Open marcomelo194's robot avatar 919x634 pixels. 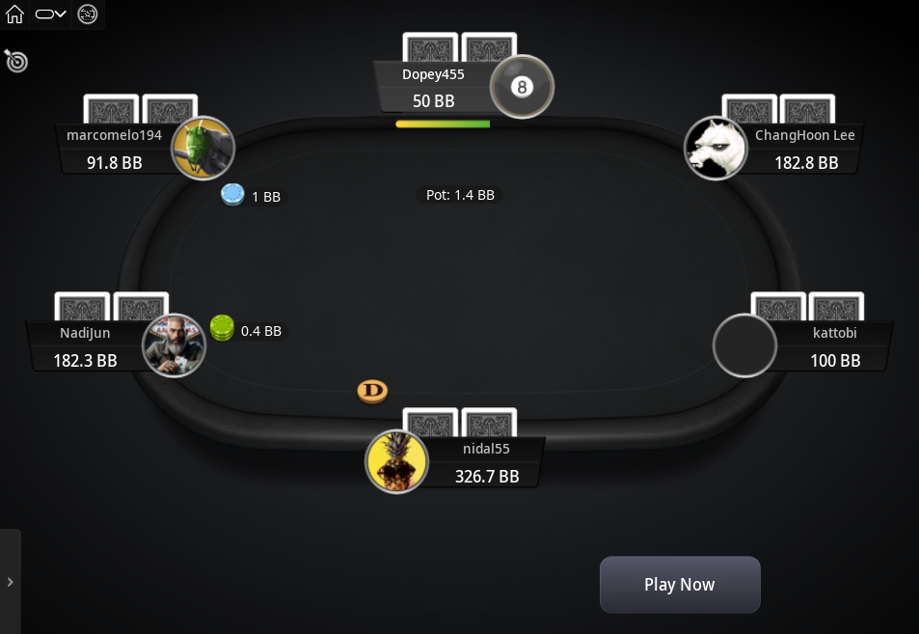coord(203,148)
